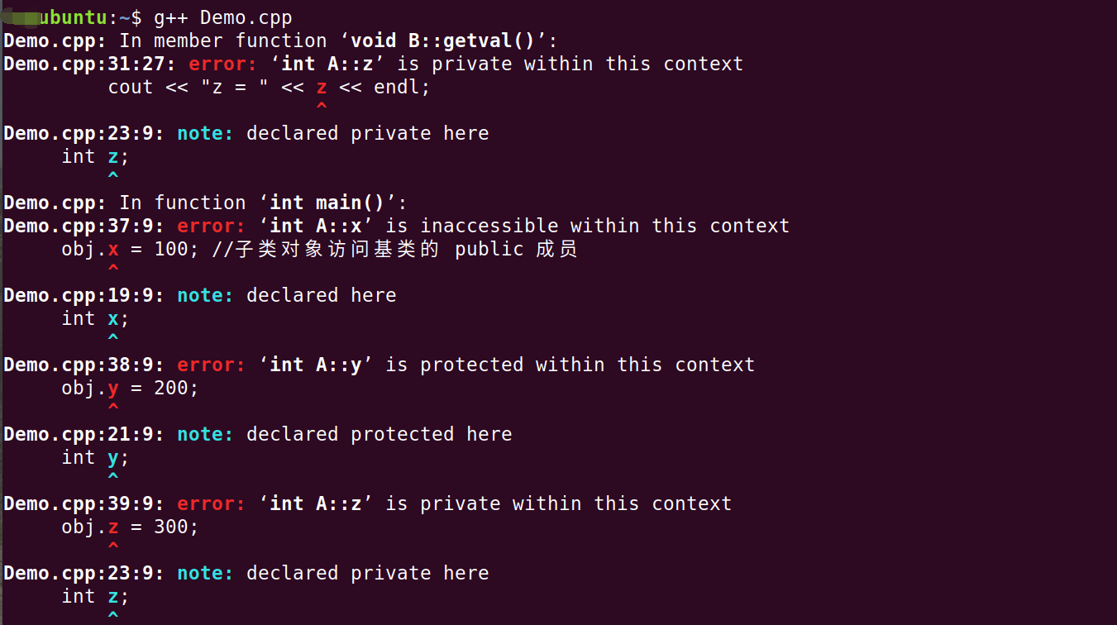Click the ubuntu hostname in the prompt
Image resolution: width=1117 pixels, height=625 pixels.
click(73, 17)
